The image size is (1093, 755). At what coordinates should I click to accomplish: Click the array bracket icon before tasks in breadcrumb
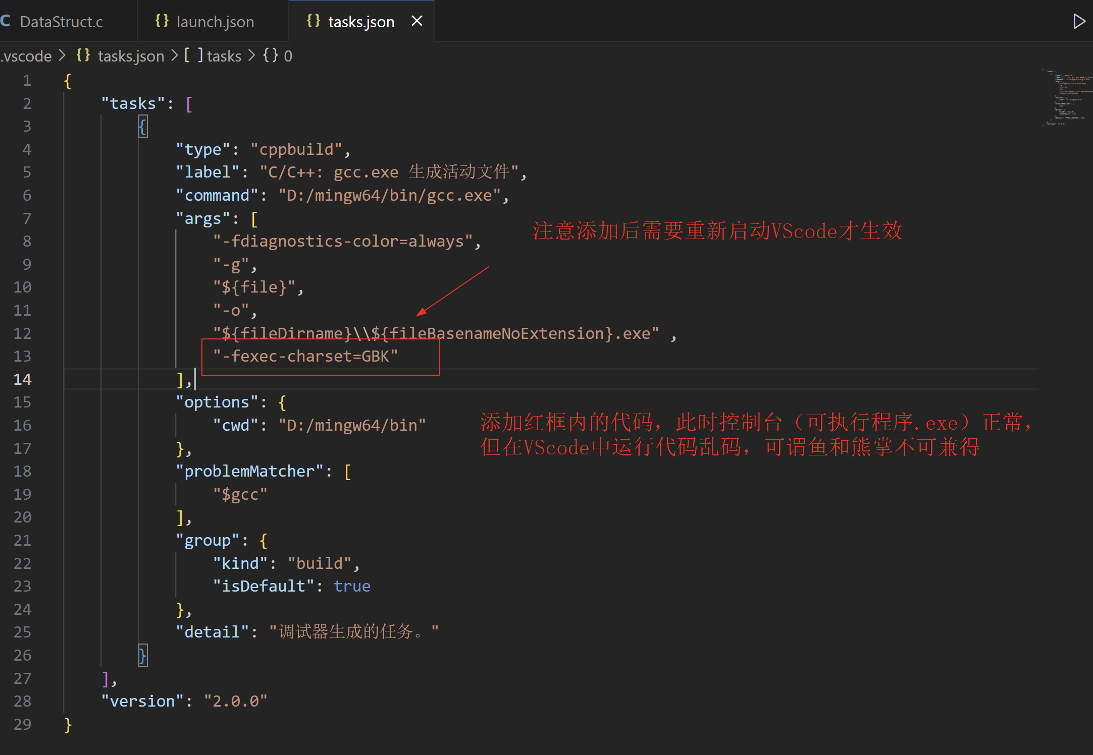pos(193,55)
